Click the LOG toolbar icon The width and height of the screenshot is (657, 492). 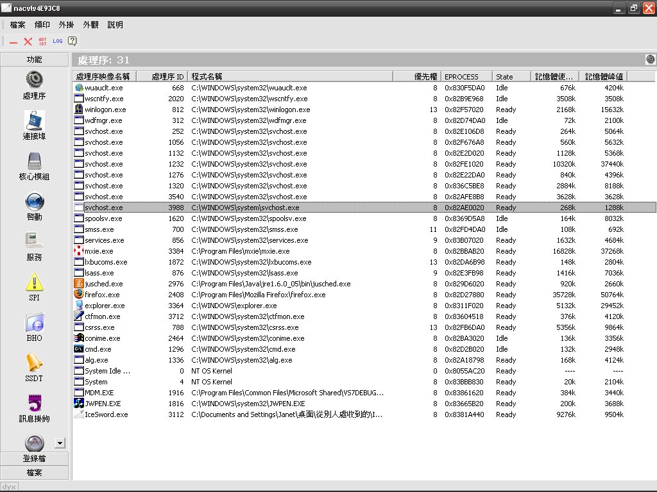57,41
